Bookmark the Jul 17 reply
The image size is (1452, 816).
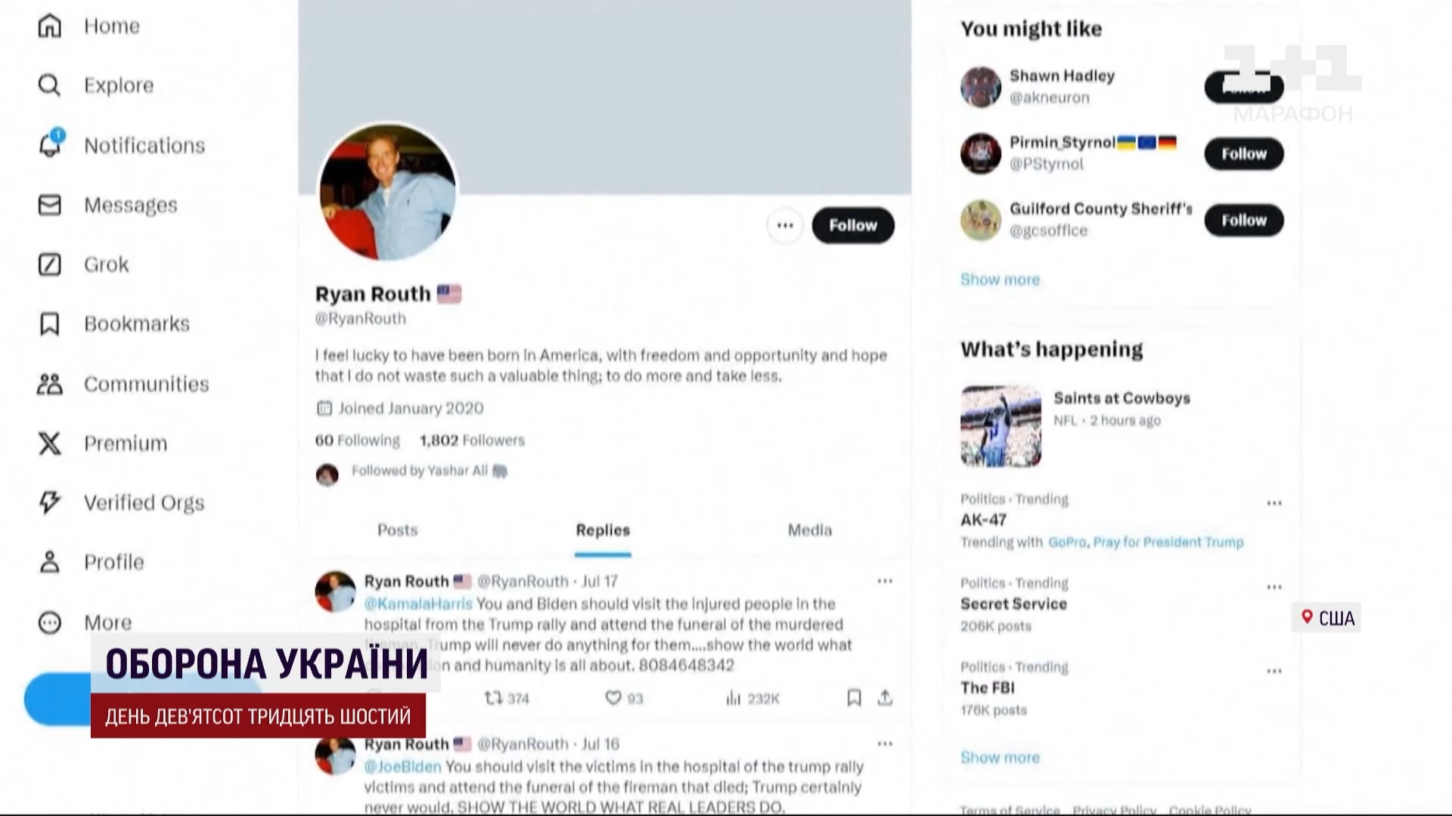point(854,698)
